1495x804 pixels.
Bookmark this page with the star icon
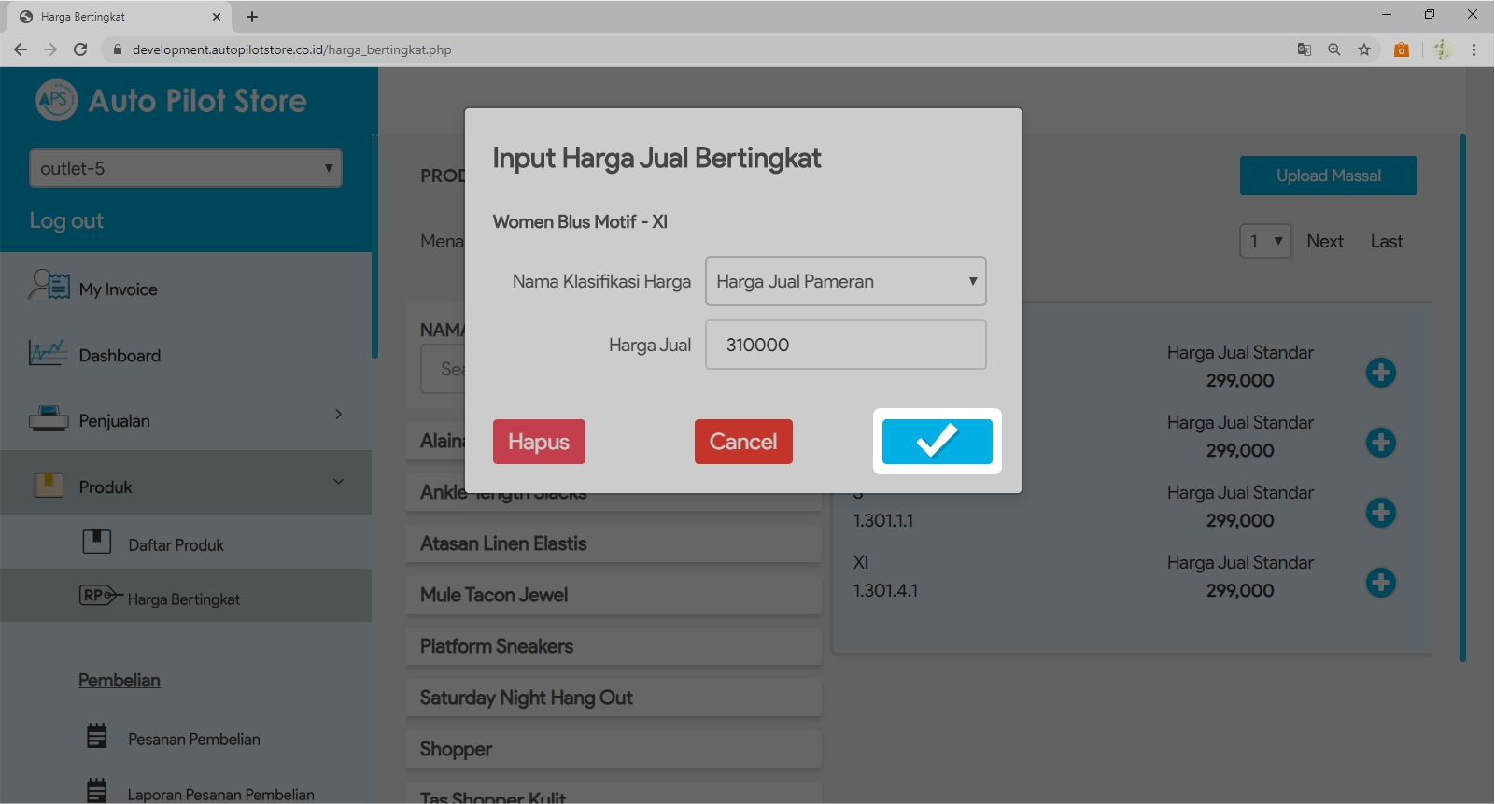(x=1364, y=49)
